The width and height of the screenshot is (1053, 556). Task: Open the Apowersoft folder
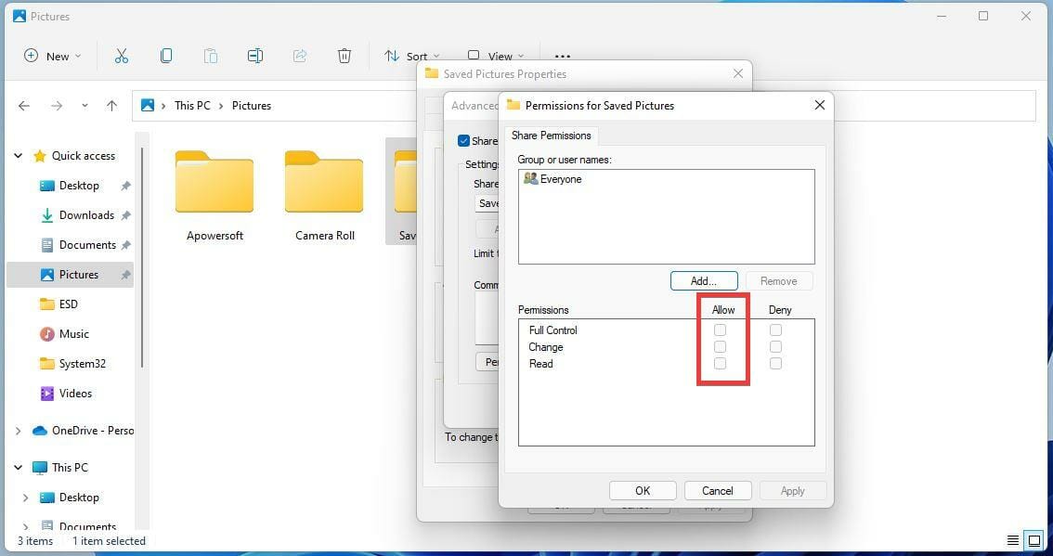point(214,196)
